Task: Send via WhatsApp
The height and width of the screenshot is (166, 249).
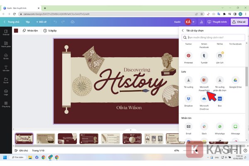Action: 220,127
